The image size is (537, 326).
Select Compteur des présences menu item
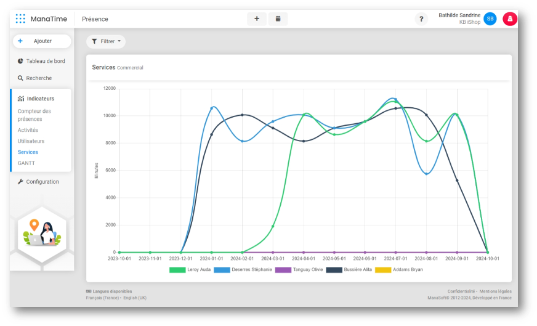34,115
